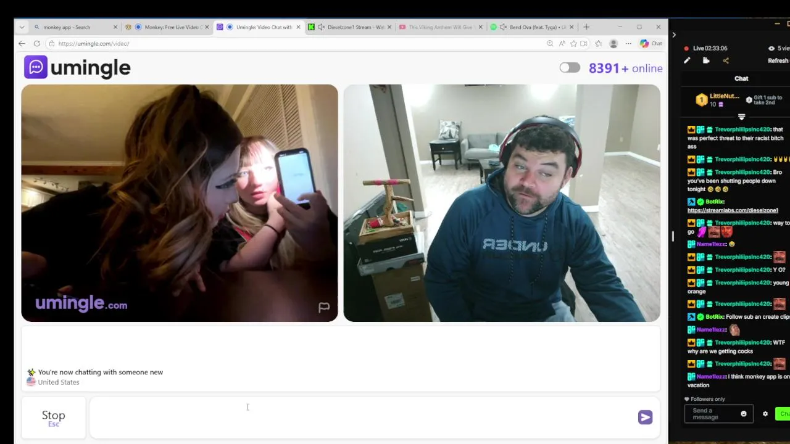Open tab list dropdown arrow in browser

point(22,27)
